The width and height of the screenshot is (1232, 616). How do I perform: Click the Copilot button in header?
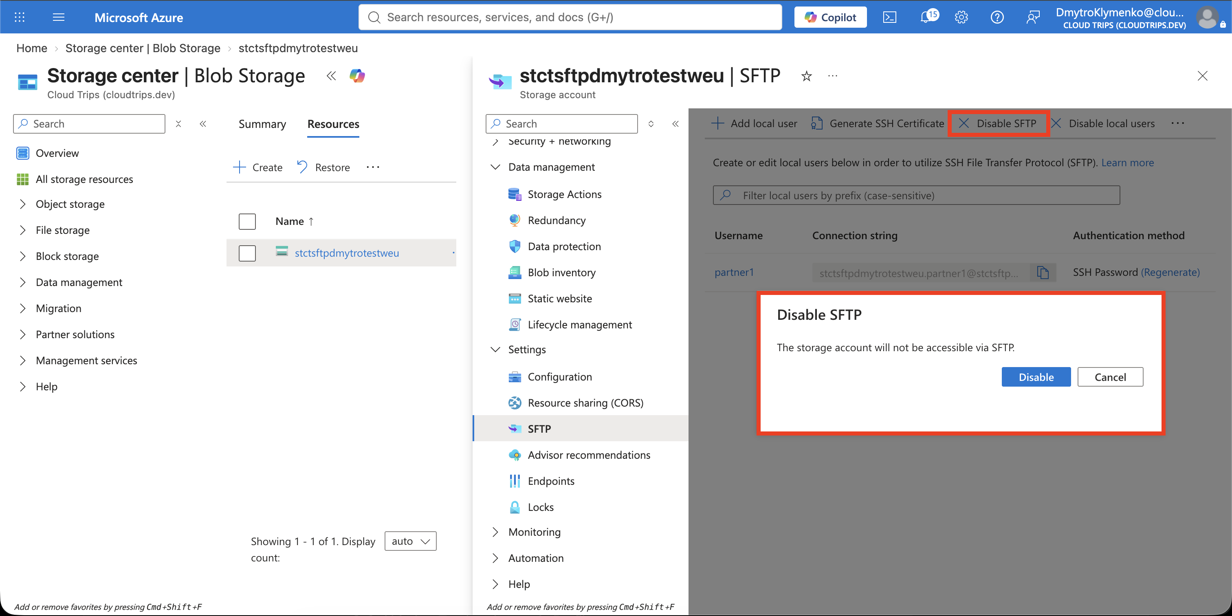point(830,17)
